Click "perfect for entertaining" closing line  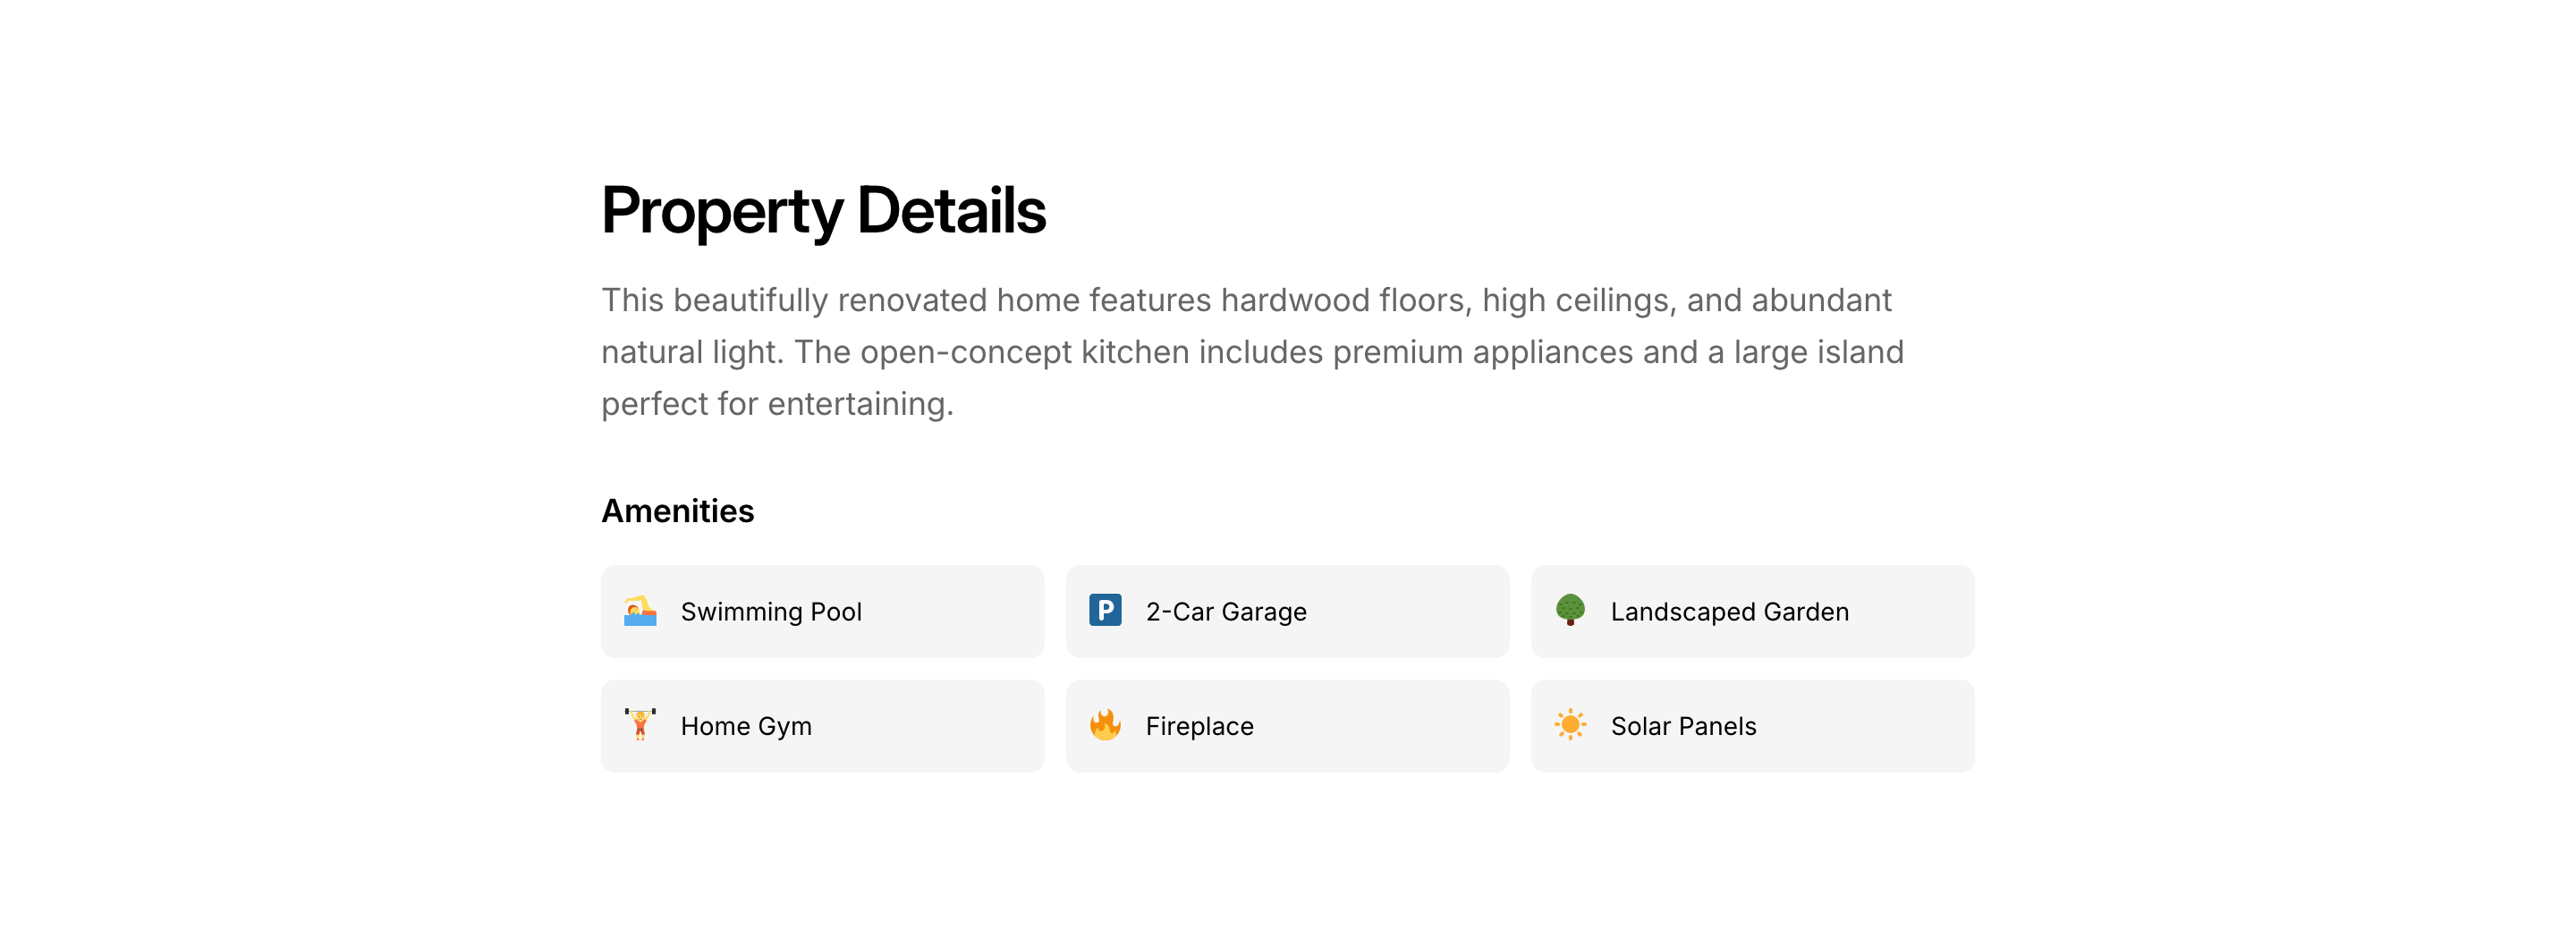(x=776, y=404)
